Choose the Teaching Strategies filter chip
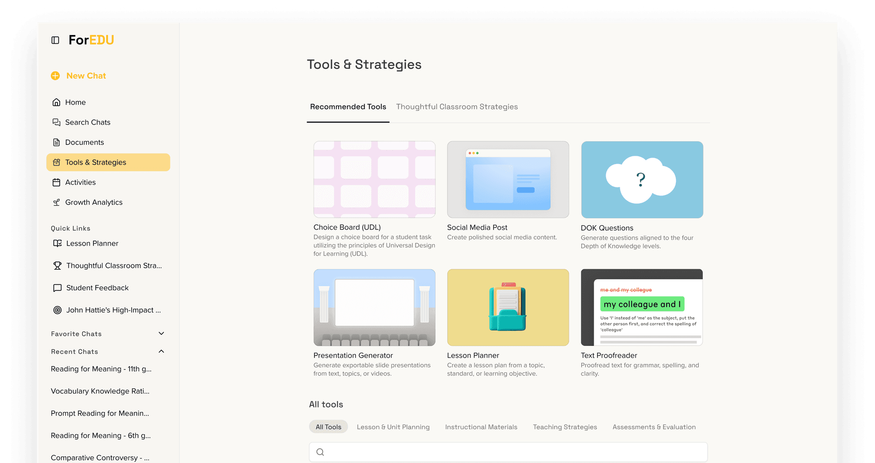 (565, 427)
